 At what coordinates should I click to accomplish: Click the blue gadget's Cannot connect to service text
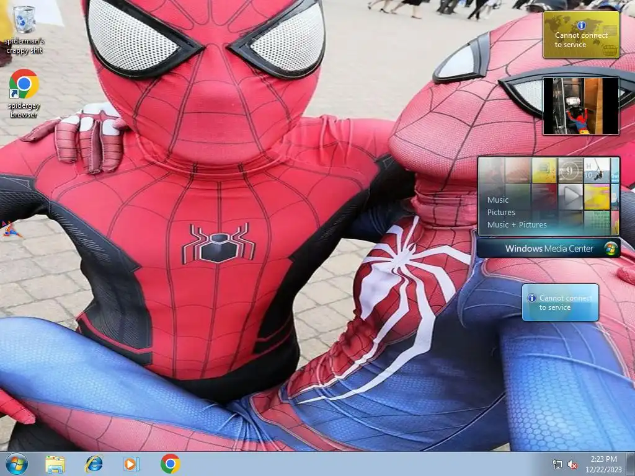click(x=566, y=302)
